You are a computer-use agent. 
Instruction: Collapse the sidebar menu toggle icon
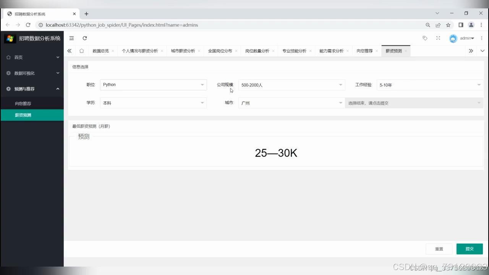tap(71, 38)
